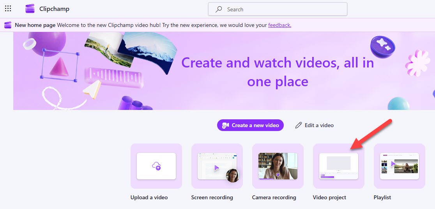Open the Video project card thumbnail
Image resolution: width=435 pixels, height=209 pixels.
338,166
